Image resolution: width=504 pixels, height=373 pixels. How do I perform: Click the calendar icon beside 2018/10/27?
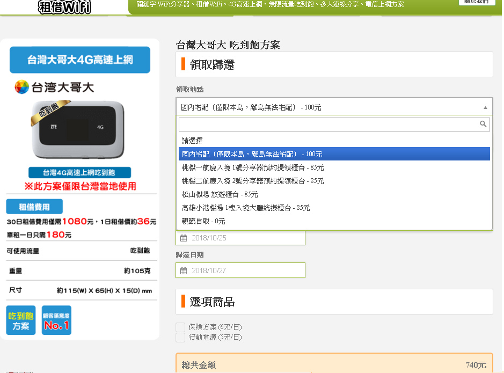[x=184, y=271]
